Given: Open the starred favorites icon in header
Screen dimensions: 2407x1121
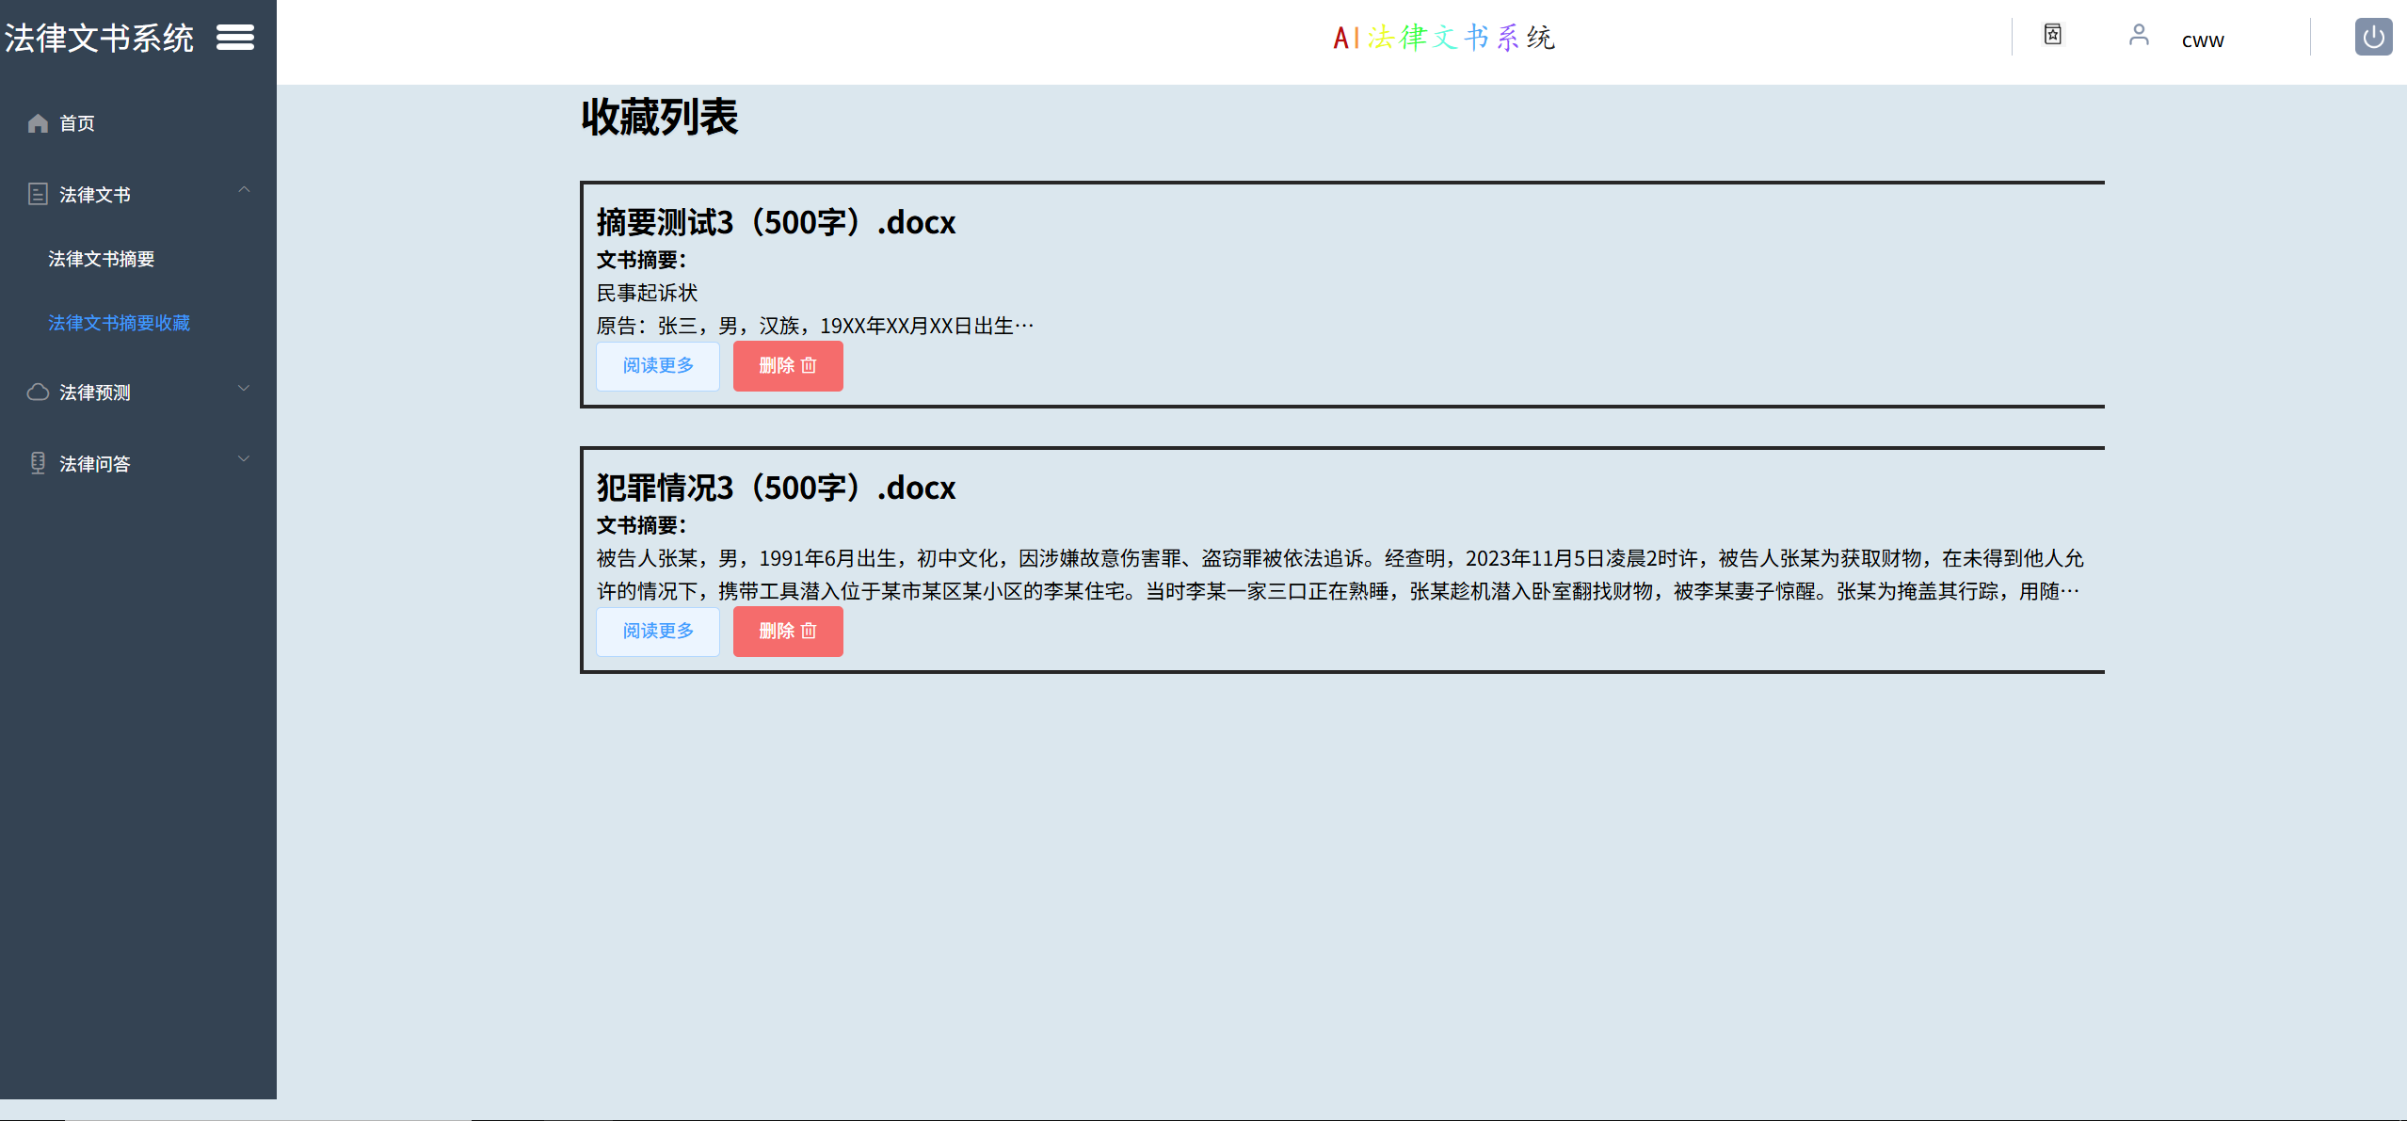Looking at the screenshot, I should click(2053, 35).
